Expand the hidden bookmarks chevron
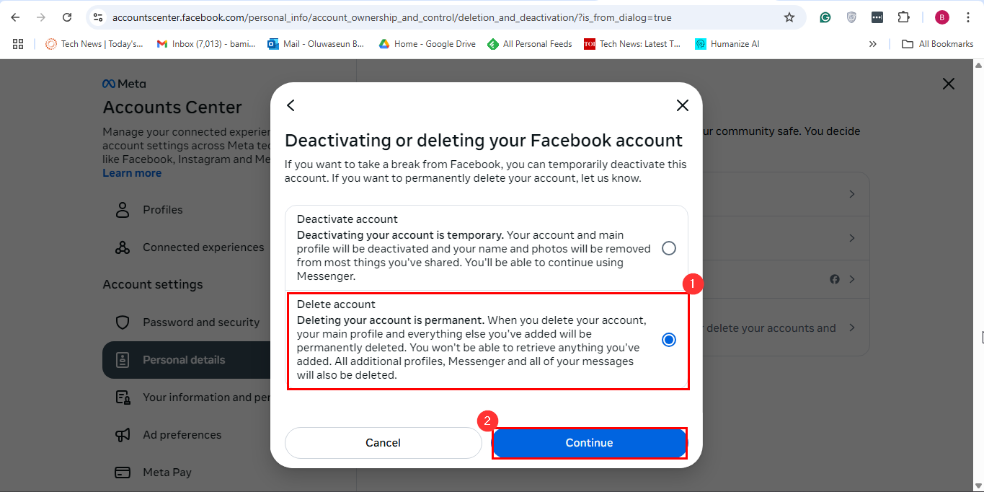The image size is (984, 492). tap(873, 44)
